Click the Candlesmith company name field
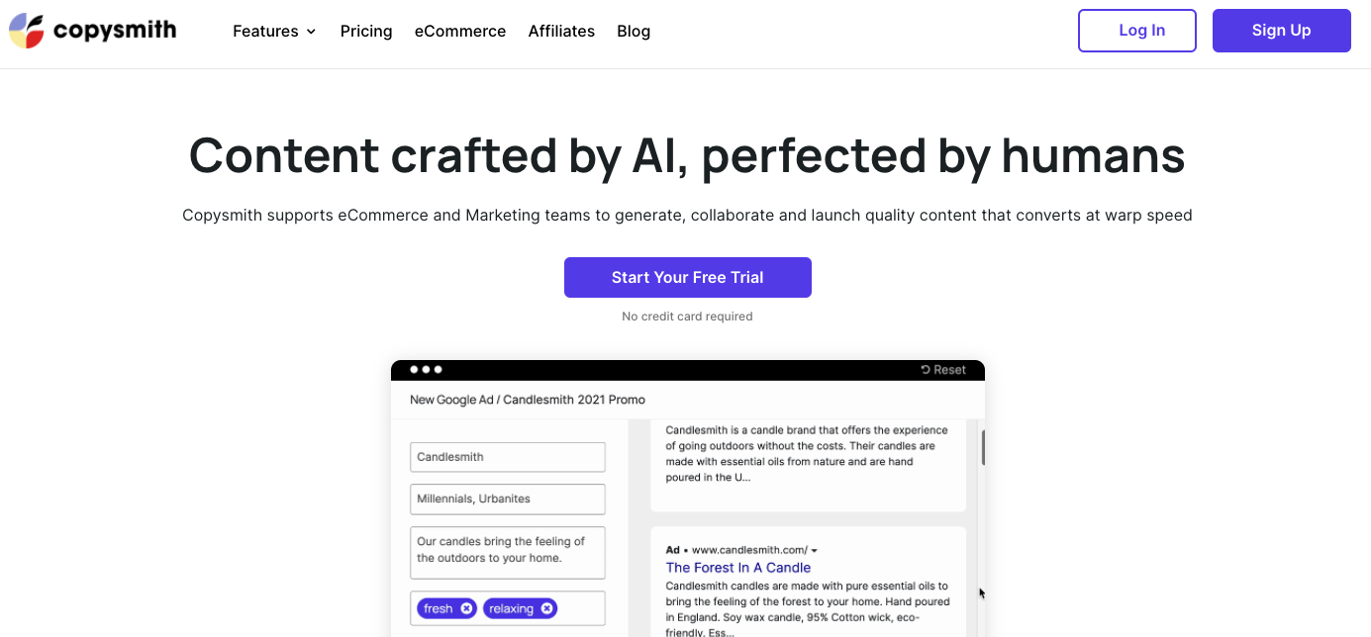 (x=507, y=457)
